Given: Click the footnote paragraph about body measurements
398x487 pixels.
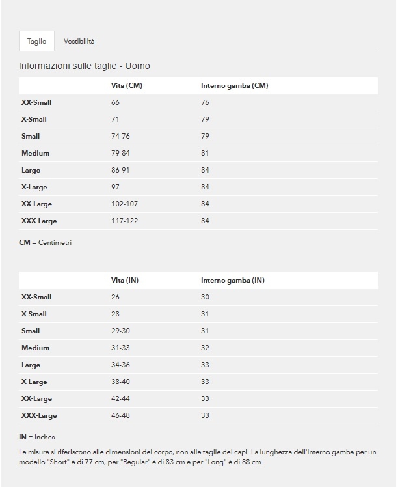Looking at the screenshot, I should point(198,456).
